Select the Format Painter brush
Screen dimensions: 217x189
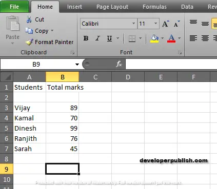point(29,42)
